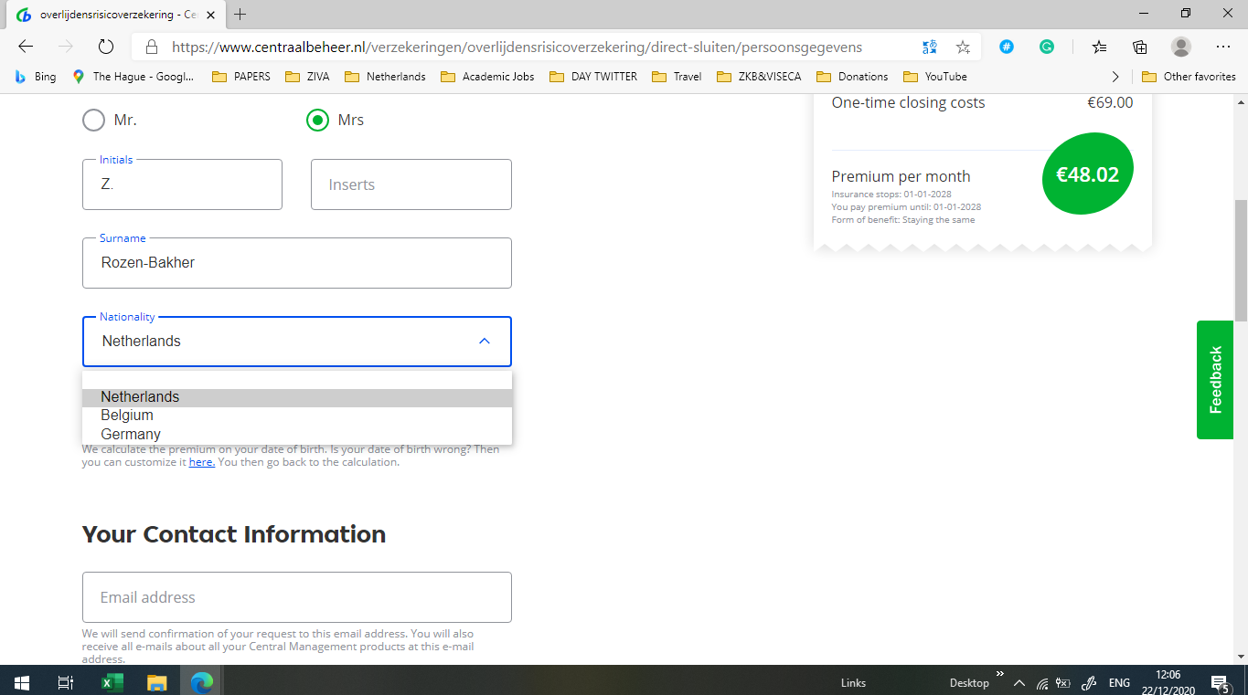This screenshot has width=1248, height=695.
Task: Open the Academic Jobs favorites folder
Action: pos(487,77)
